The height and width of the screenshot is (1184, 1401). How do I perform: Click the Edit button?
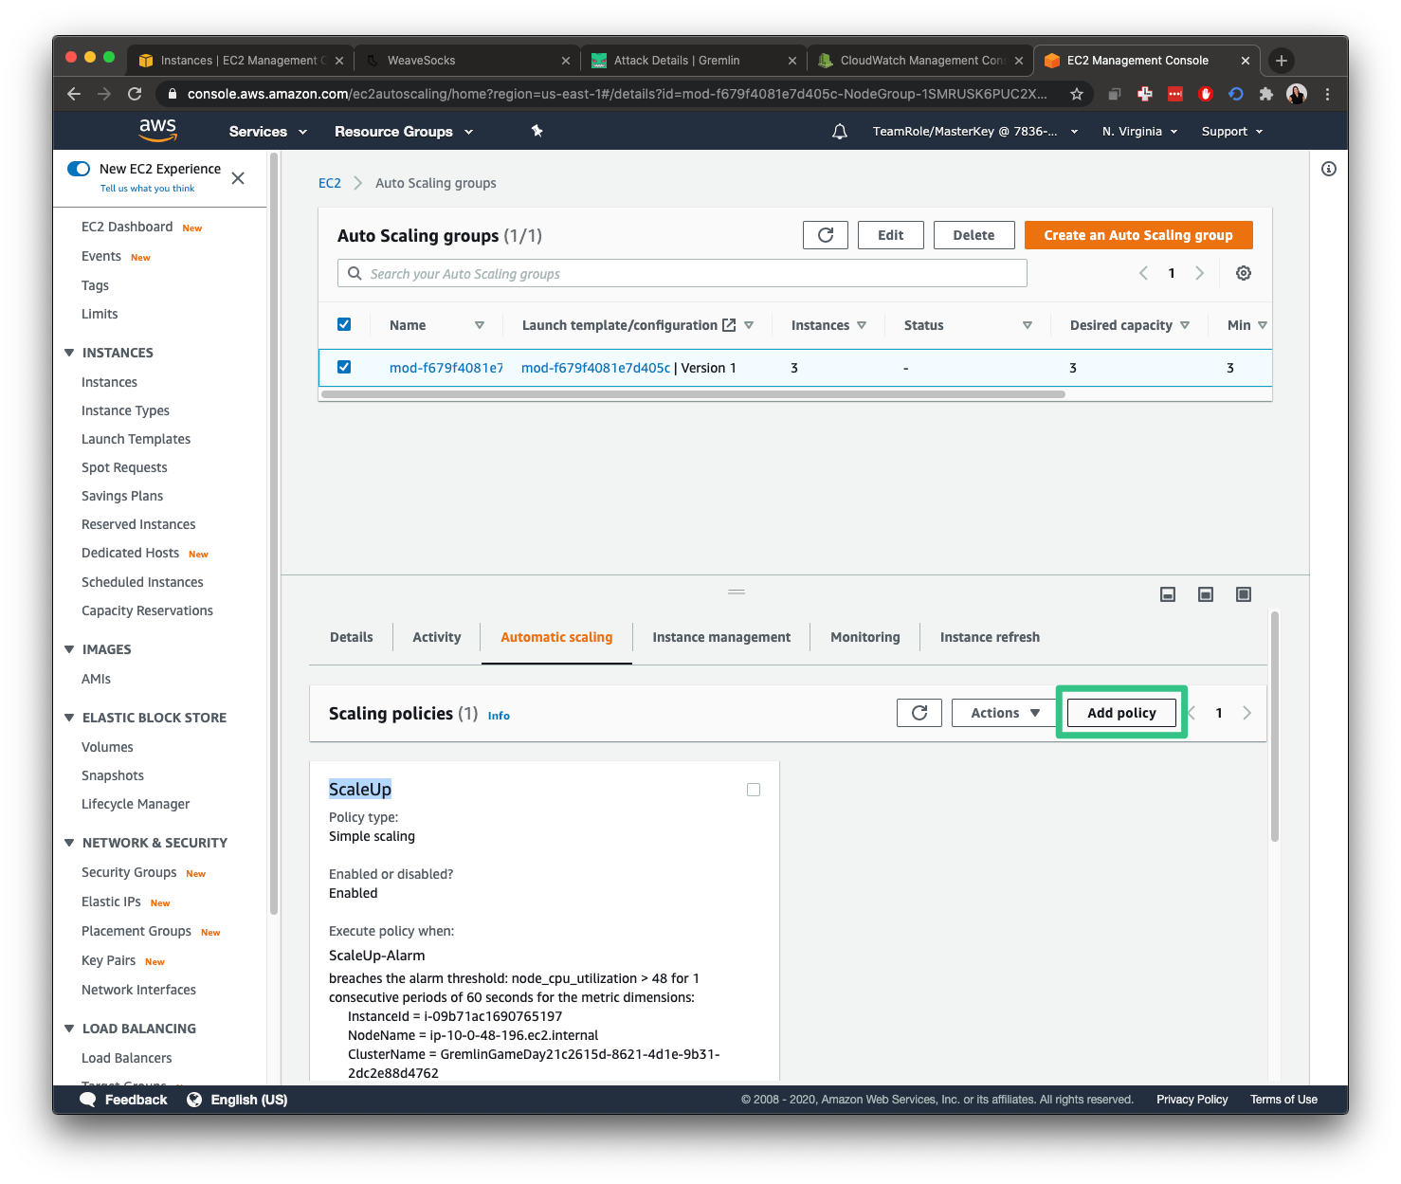(891, 235)
